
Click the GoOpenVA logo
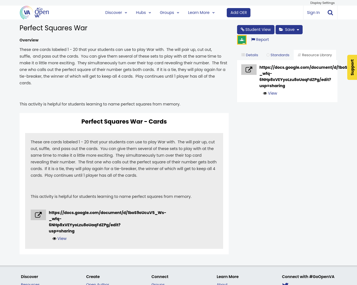click(34, 13)
